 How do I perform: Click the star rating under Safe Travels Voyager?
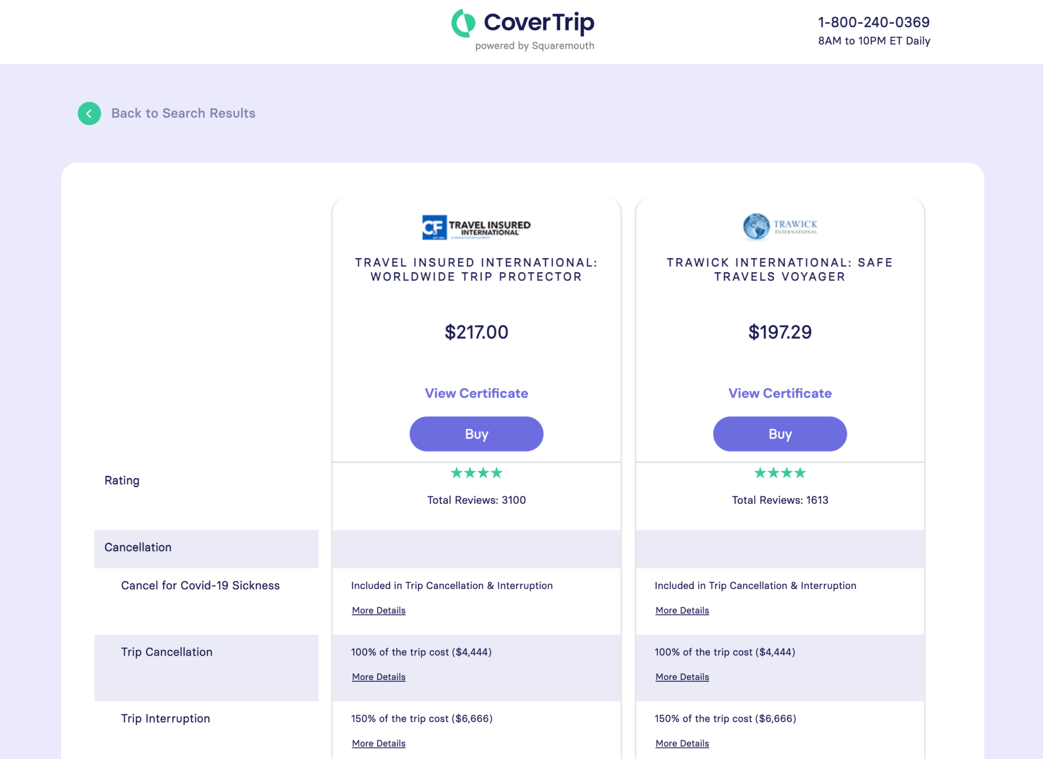point(779,472)
